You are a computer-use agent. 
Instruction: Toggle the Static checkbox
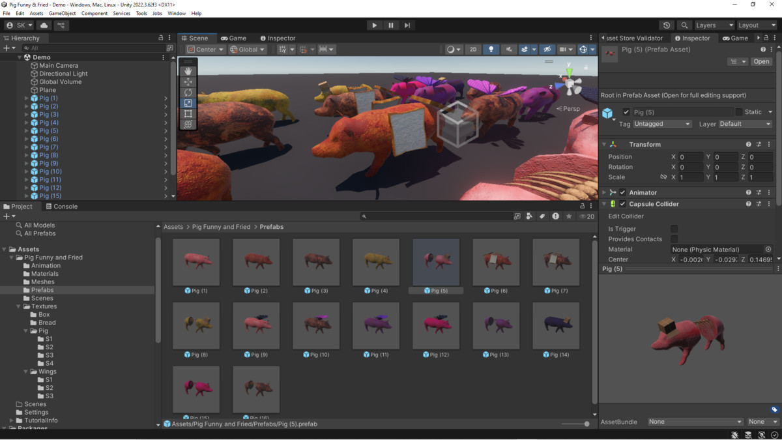pos(739,112)
